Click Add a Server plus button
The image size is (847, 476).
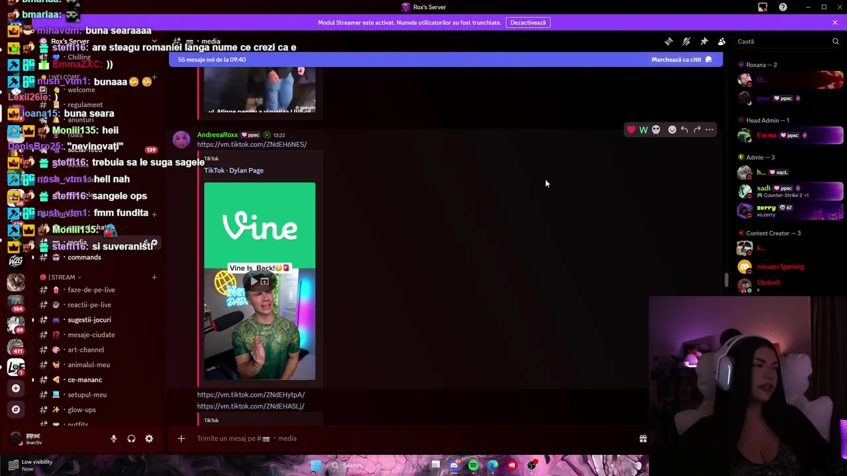[x=16, y=388]
